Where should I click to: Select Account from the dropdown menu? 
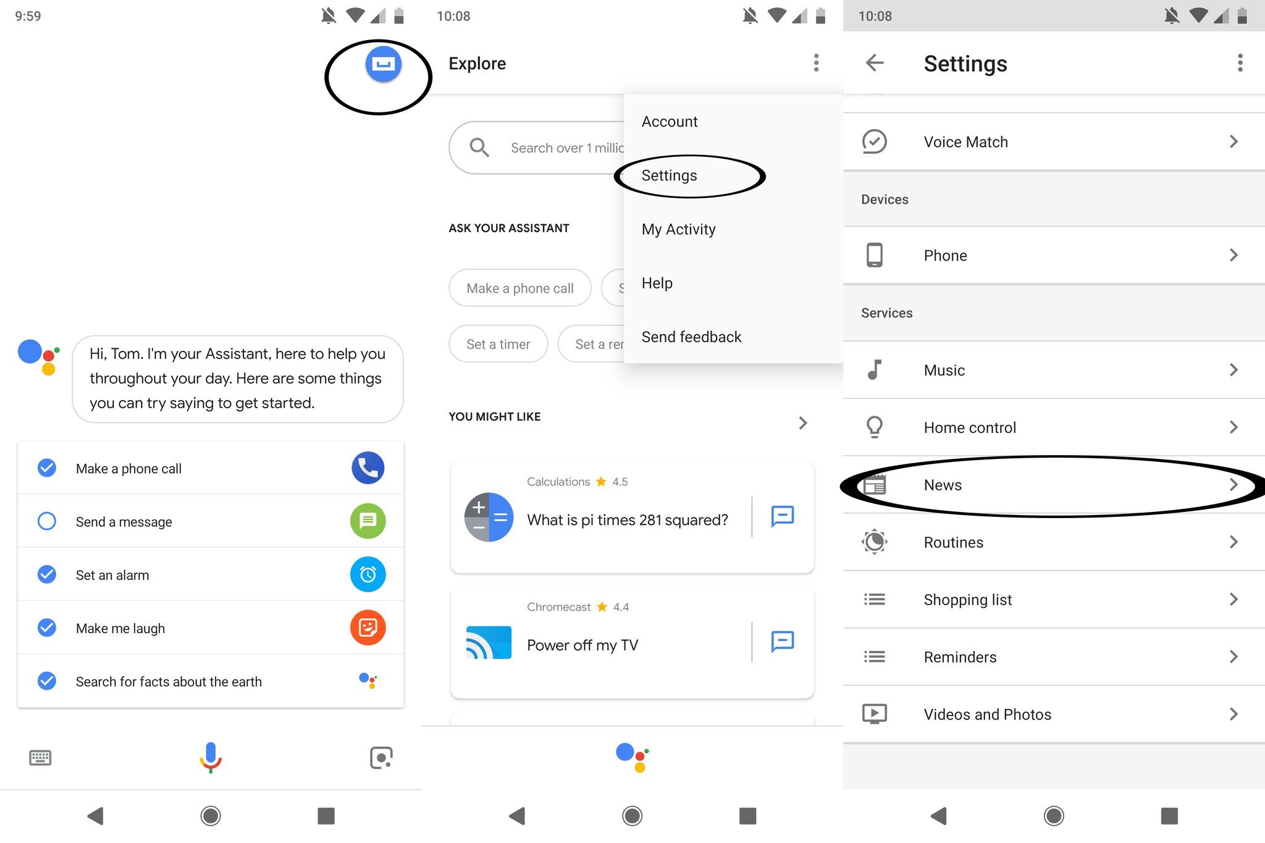pyautogui.click(x=670, y=122)
